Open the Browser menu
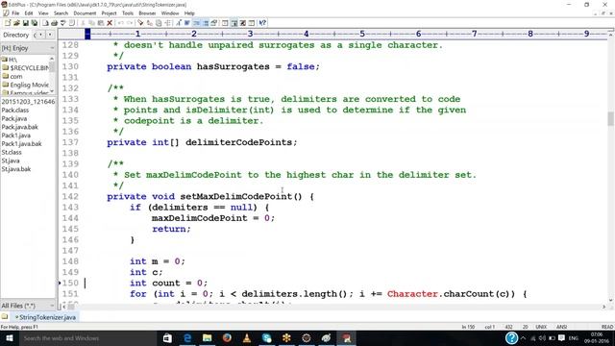 [x=147, y=13]
